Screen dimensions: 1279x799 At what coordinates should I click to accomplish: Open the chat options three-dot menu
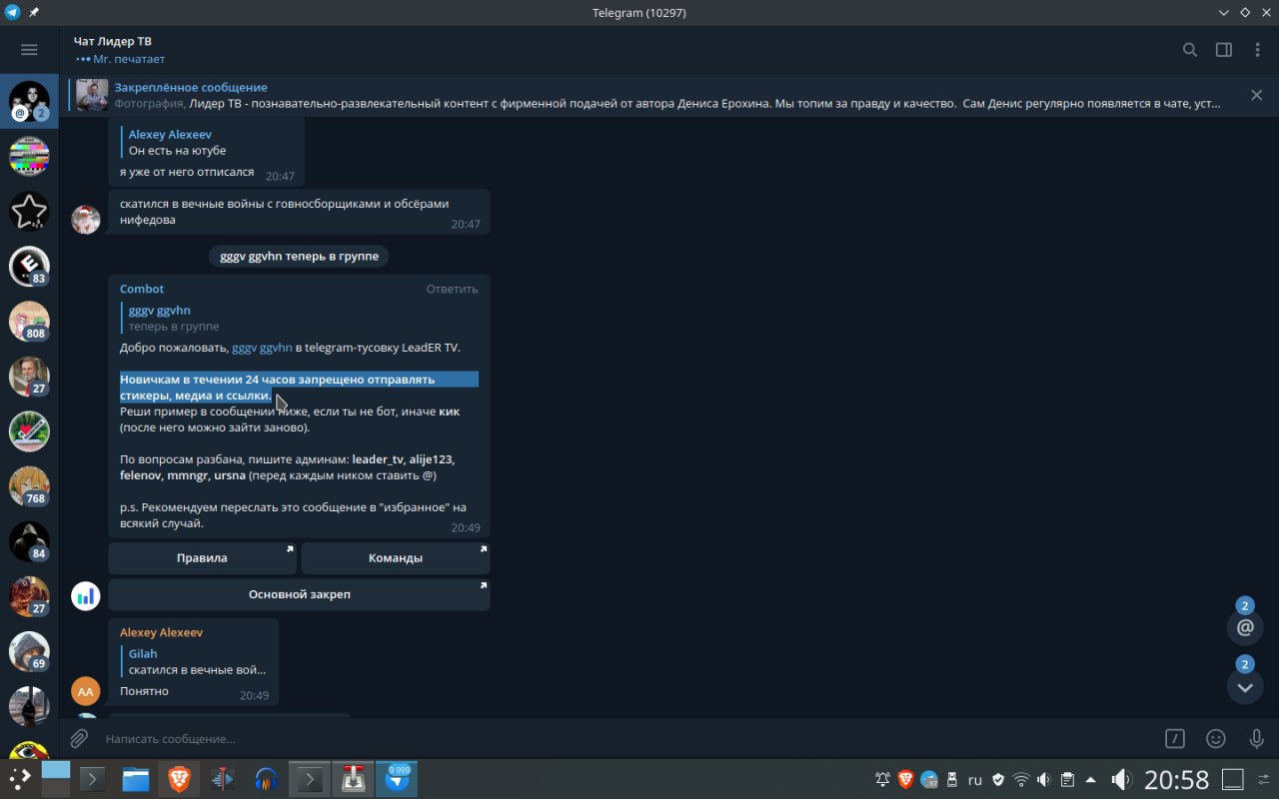[1257, 50]
